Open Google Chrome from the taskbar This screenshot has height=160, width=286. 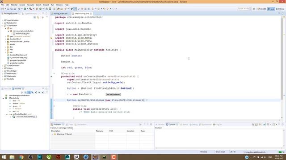point(21,157)
